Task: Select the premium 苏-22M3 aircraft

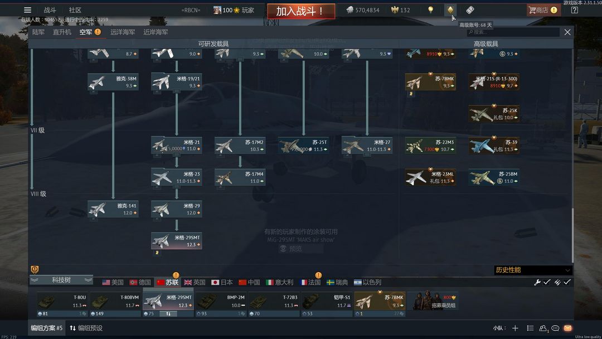Action: click(x=430, y=146)
